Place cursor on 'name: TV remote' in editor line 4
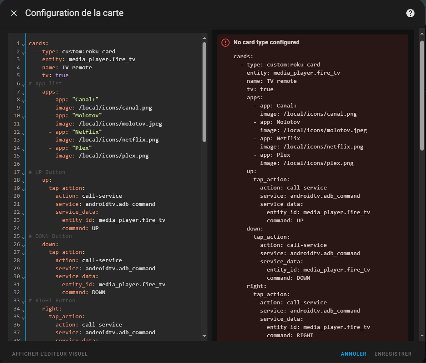Screen dimensions: 426x363 point(67,67)
